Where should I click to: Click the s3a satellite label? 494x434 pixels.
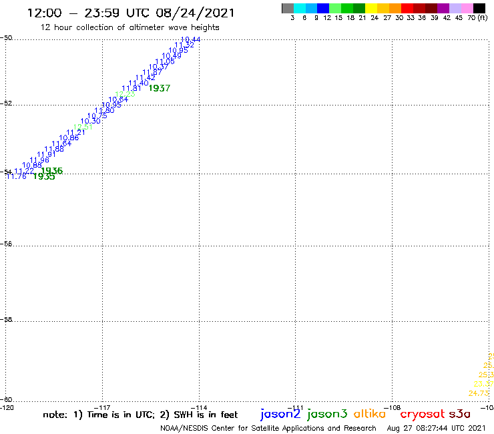459,414
